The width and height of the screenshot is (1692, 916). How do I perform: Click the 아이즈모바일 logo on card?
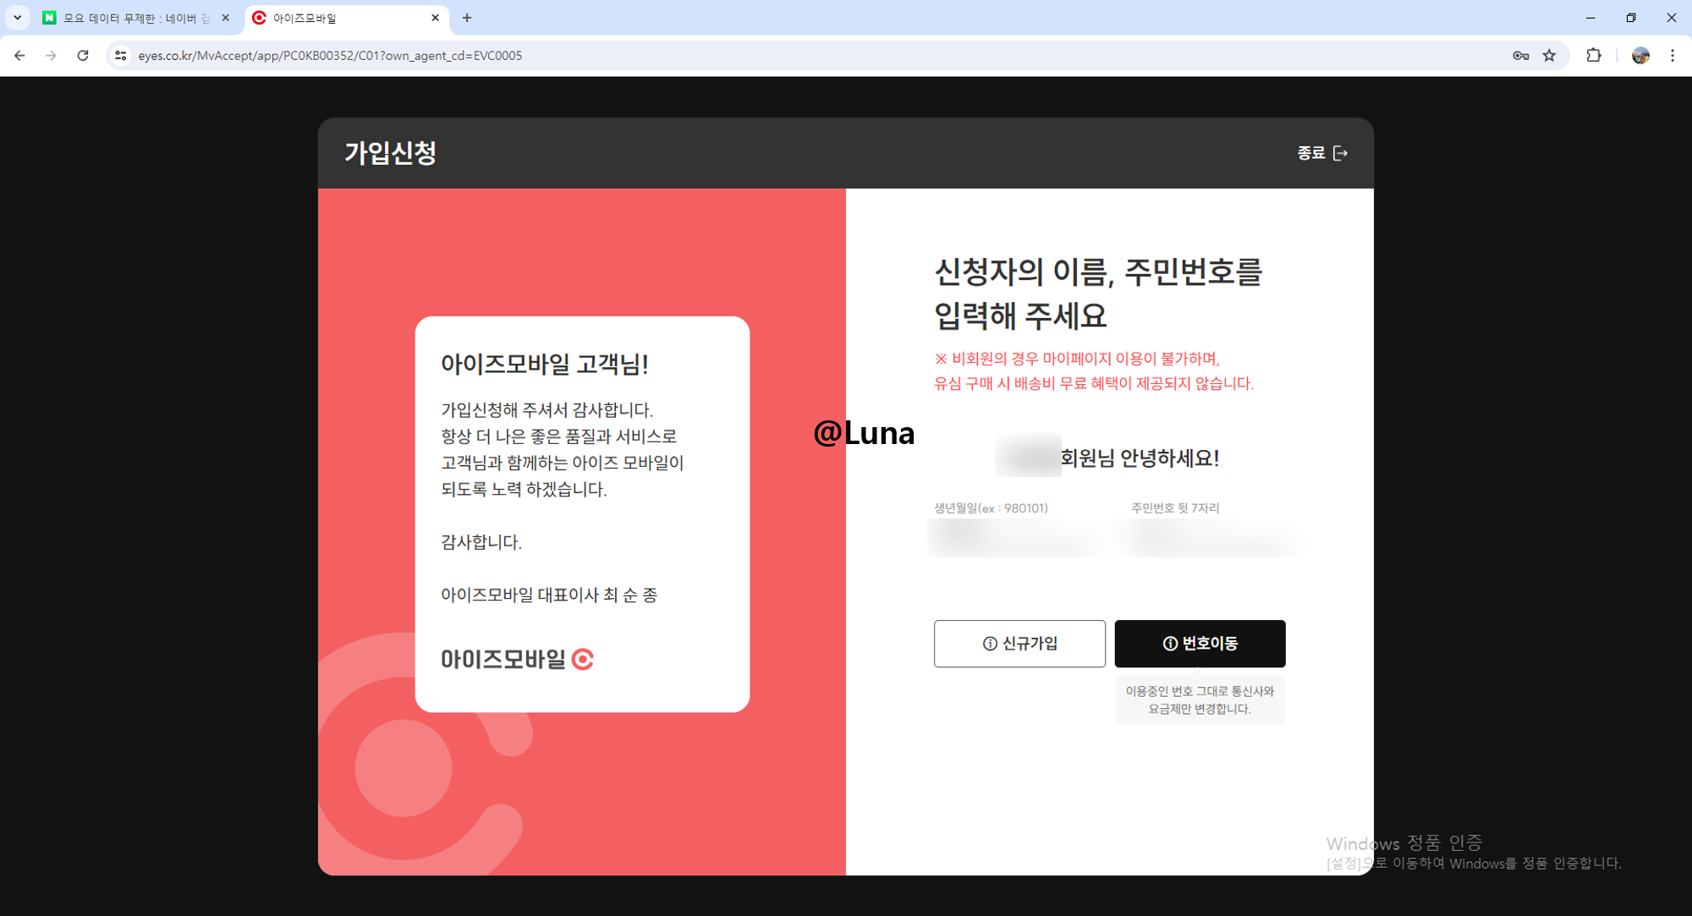coord(517,659)
